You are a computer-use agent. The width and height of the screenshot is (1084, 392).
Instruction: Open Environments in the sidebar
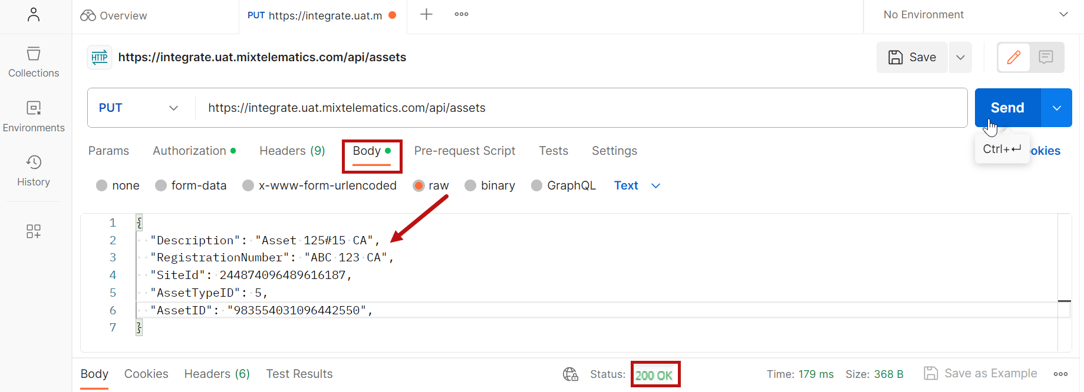tap(34, 117)
